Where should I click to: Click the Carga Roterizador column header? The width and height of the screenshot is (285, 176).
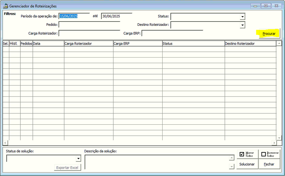tap(89, 44)
